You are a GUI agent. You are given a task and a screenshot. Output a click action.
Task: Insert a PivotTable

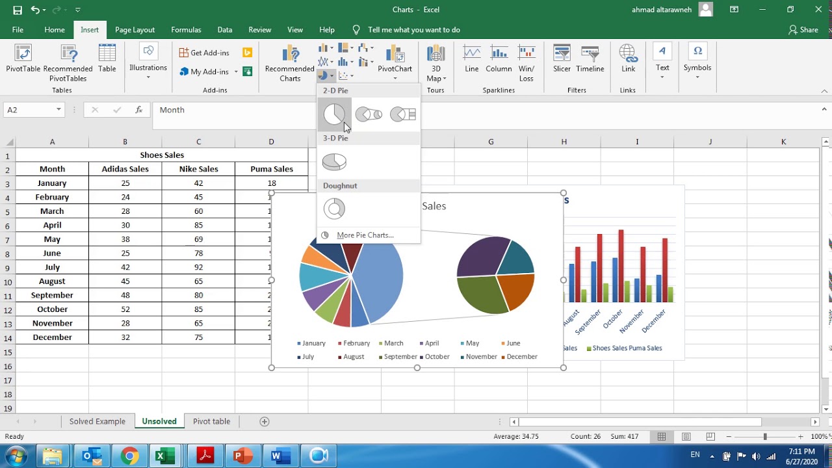point(23,58)
